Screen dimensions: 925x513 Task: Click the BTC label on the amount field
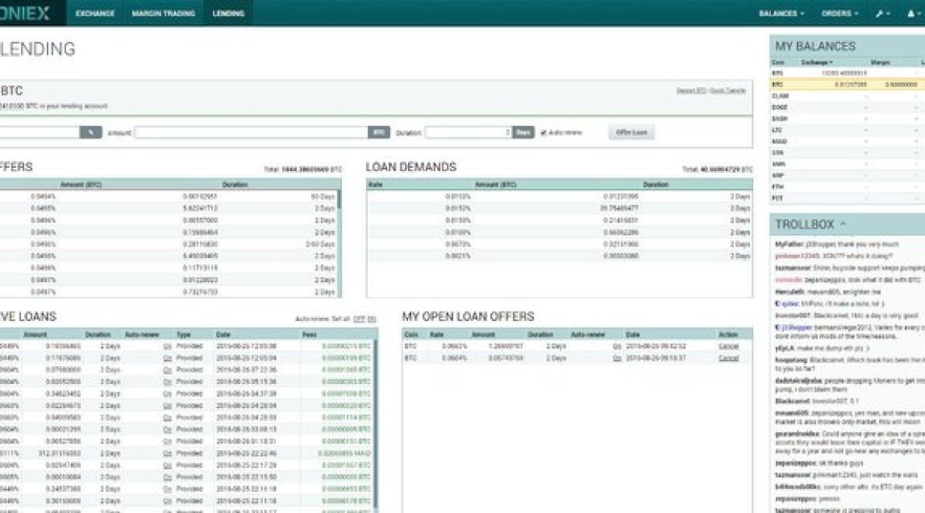tap(379, 132)
